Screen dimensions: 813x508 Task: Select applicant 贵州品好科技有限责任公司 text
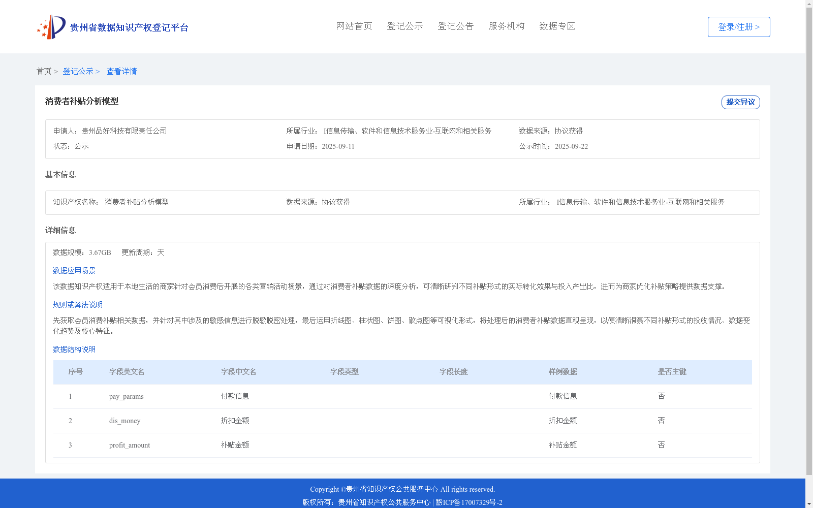[x=124, y=131]
